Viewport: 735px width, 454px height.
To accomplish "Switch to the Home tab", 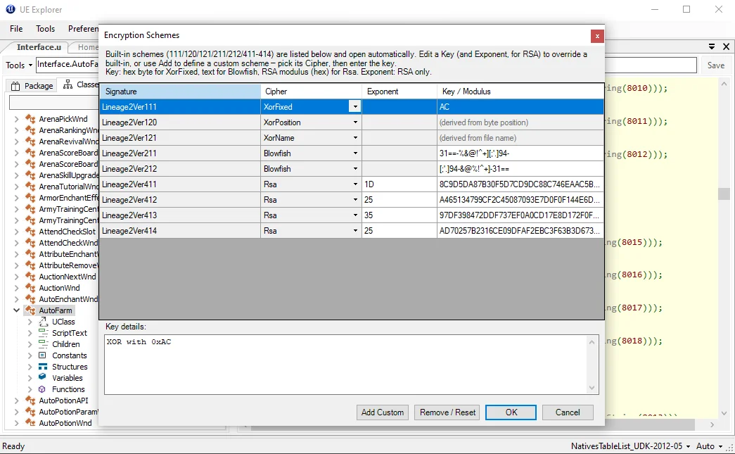I will coord(88,47).
